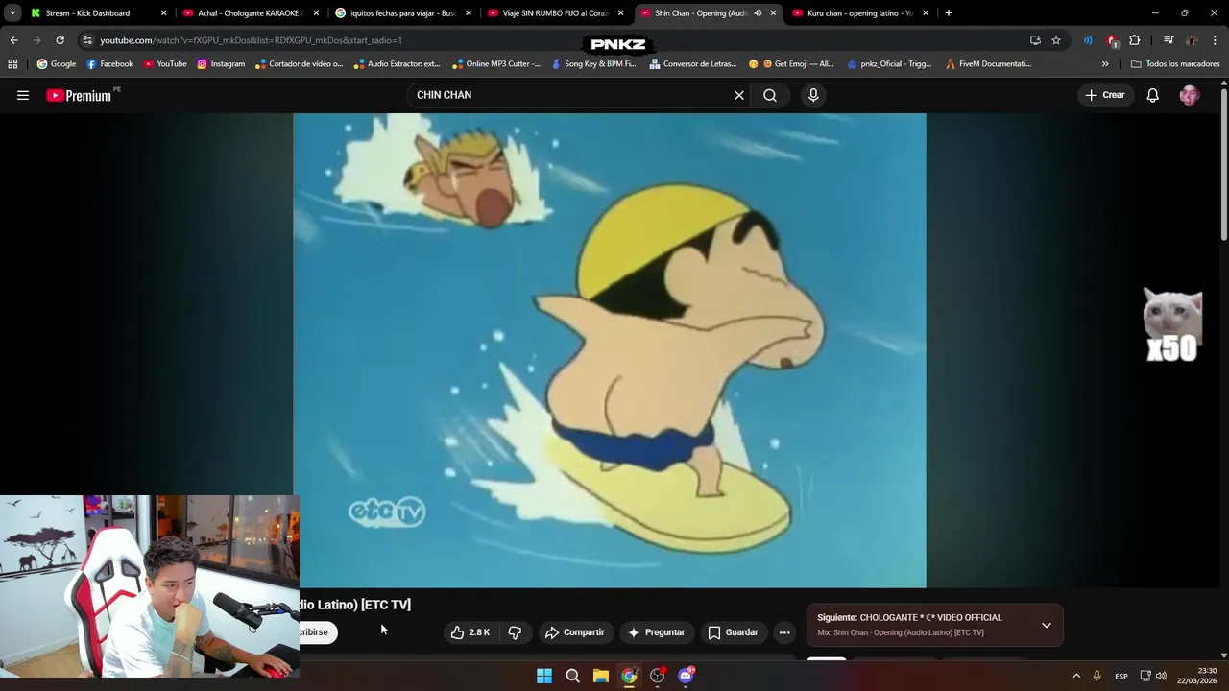Open File Explorer from the taskbar
The width and height of the screenshot is (1229, 691).
601,676
